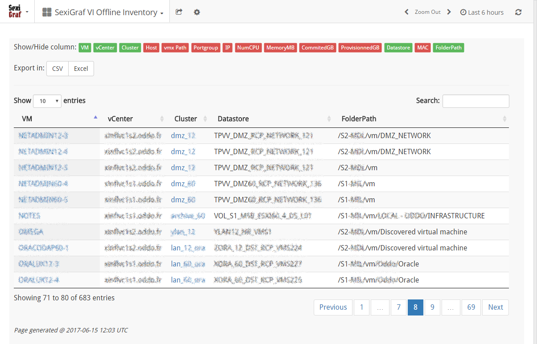The image size is (537, 344).
Task: Hide the vCenter column
Action: pyautogui.click(x=105, y=48)
